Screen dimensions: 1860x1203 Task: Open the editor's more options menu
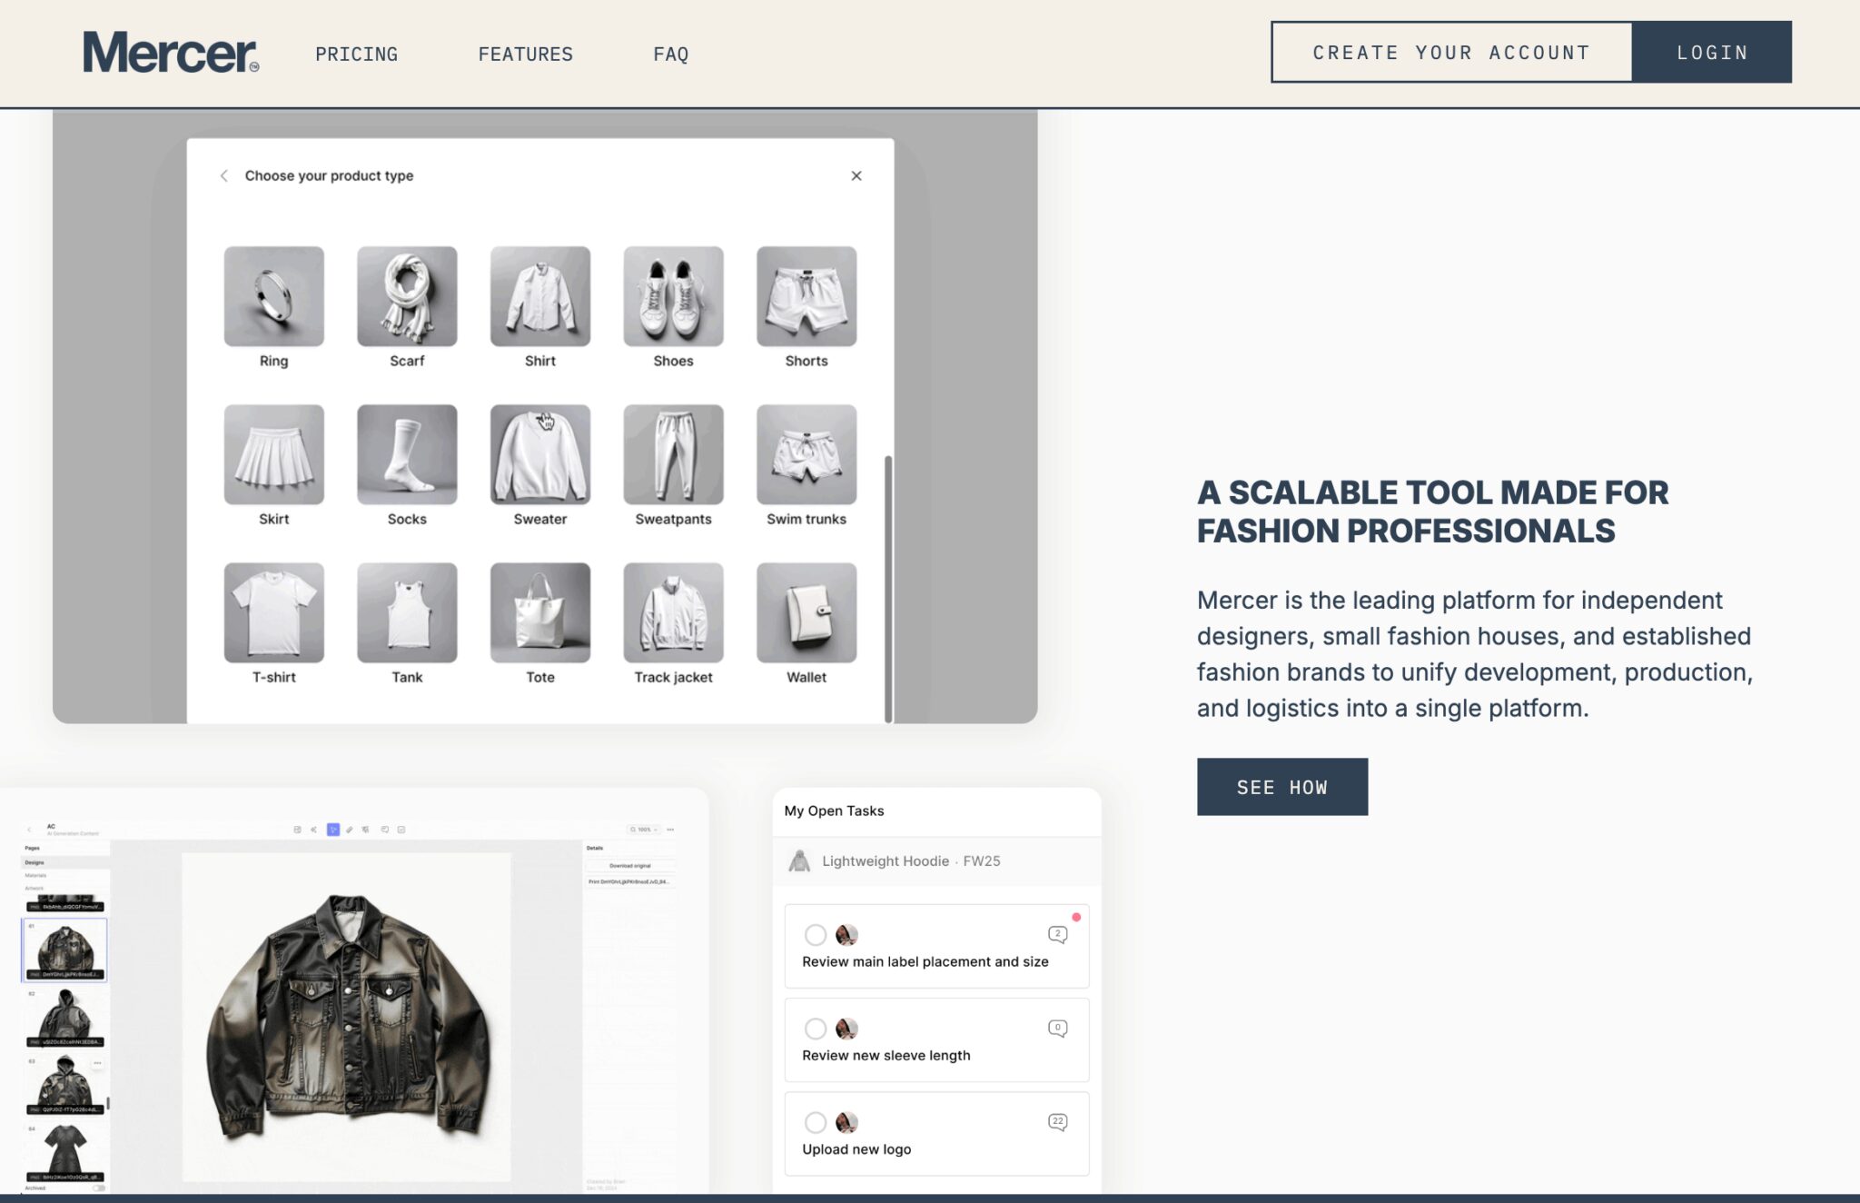pyautogui.click(x=670, y=830)
